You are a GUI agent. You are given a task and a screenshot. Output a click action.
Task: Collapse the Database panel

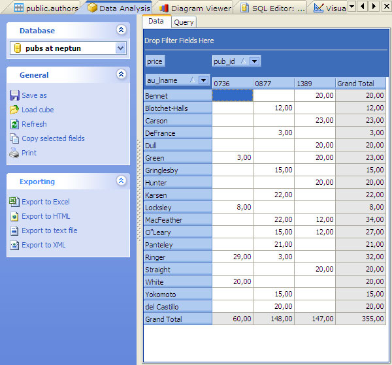click(x=122, y=30)
